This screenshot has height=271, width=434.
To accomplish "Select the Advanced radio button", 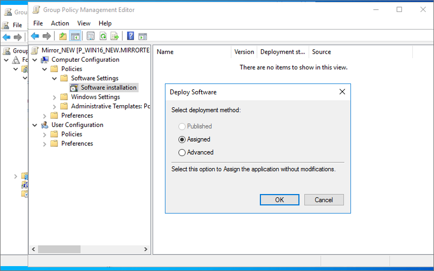I will pyautogui.click(x=182, y=152).
